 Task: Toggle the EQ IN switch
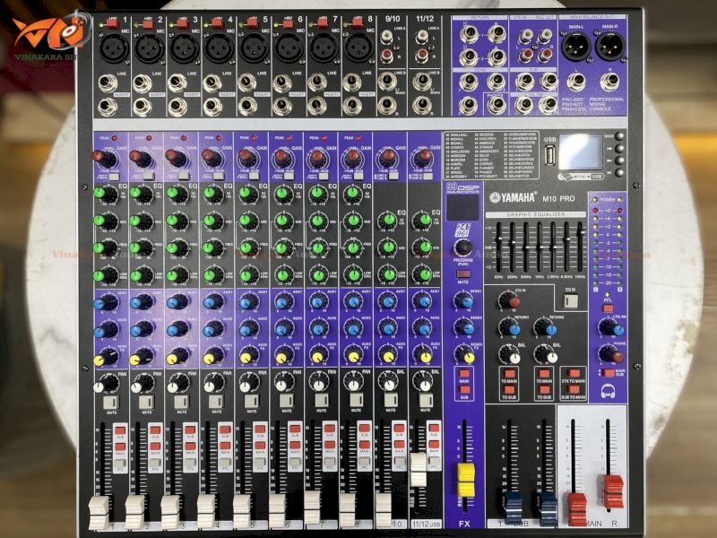pyautogui.click(x=570, y=300)
